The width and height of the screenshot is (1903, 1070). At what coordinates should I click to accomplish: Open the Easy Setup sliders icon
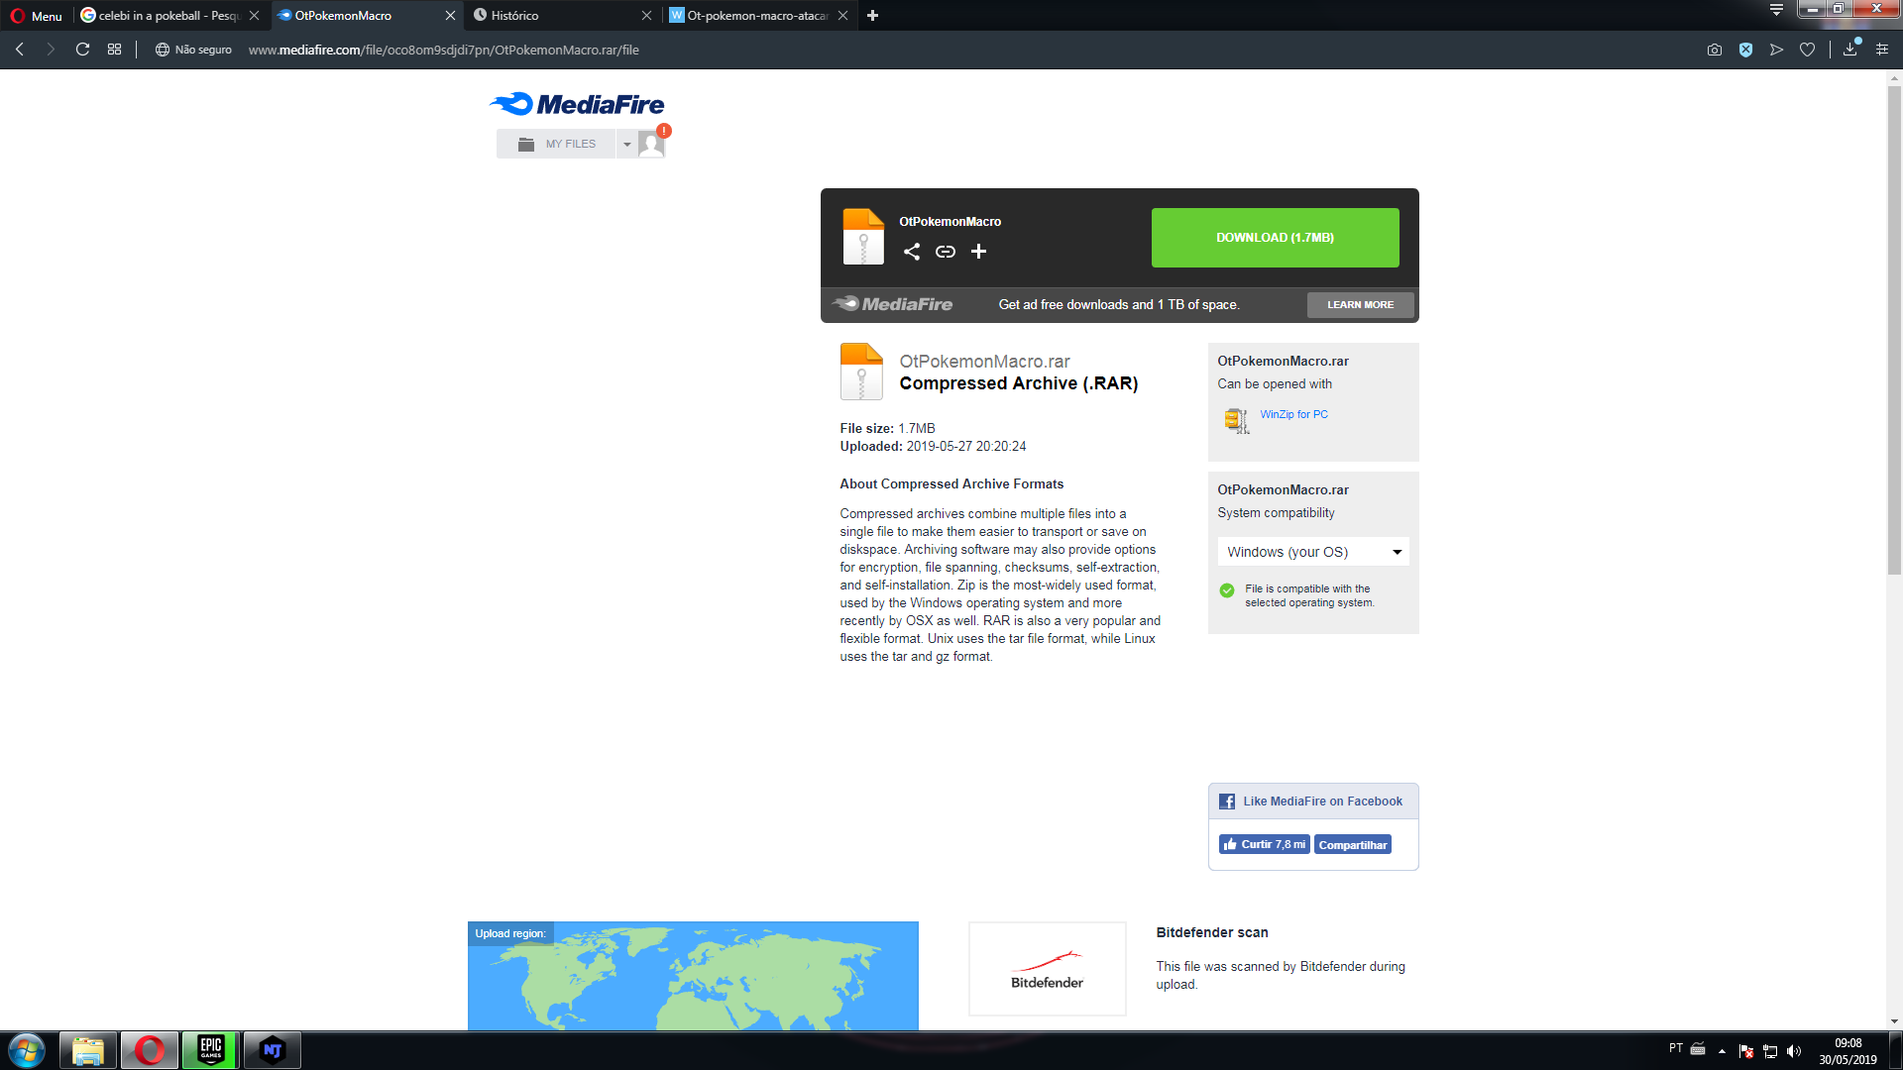coord(1882,50)
